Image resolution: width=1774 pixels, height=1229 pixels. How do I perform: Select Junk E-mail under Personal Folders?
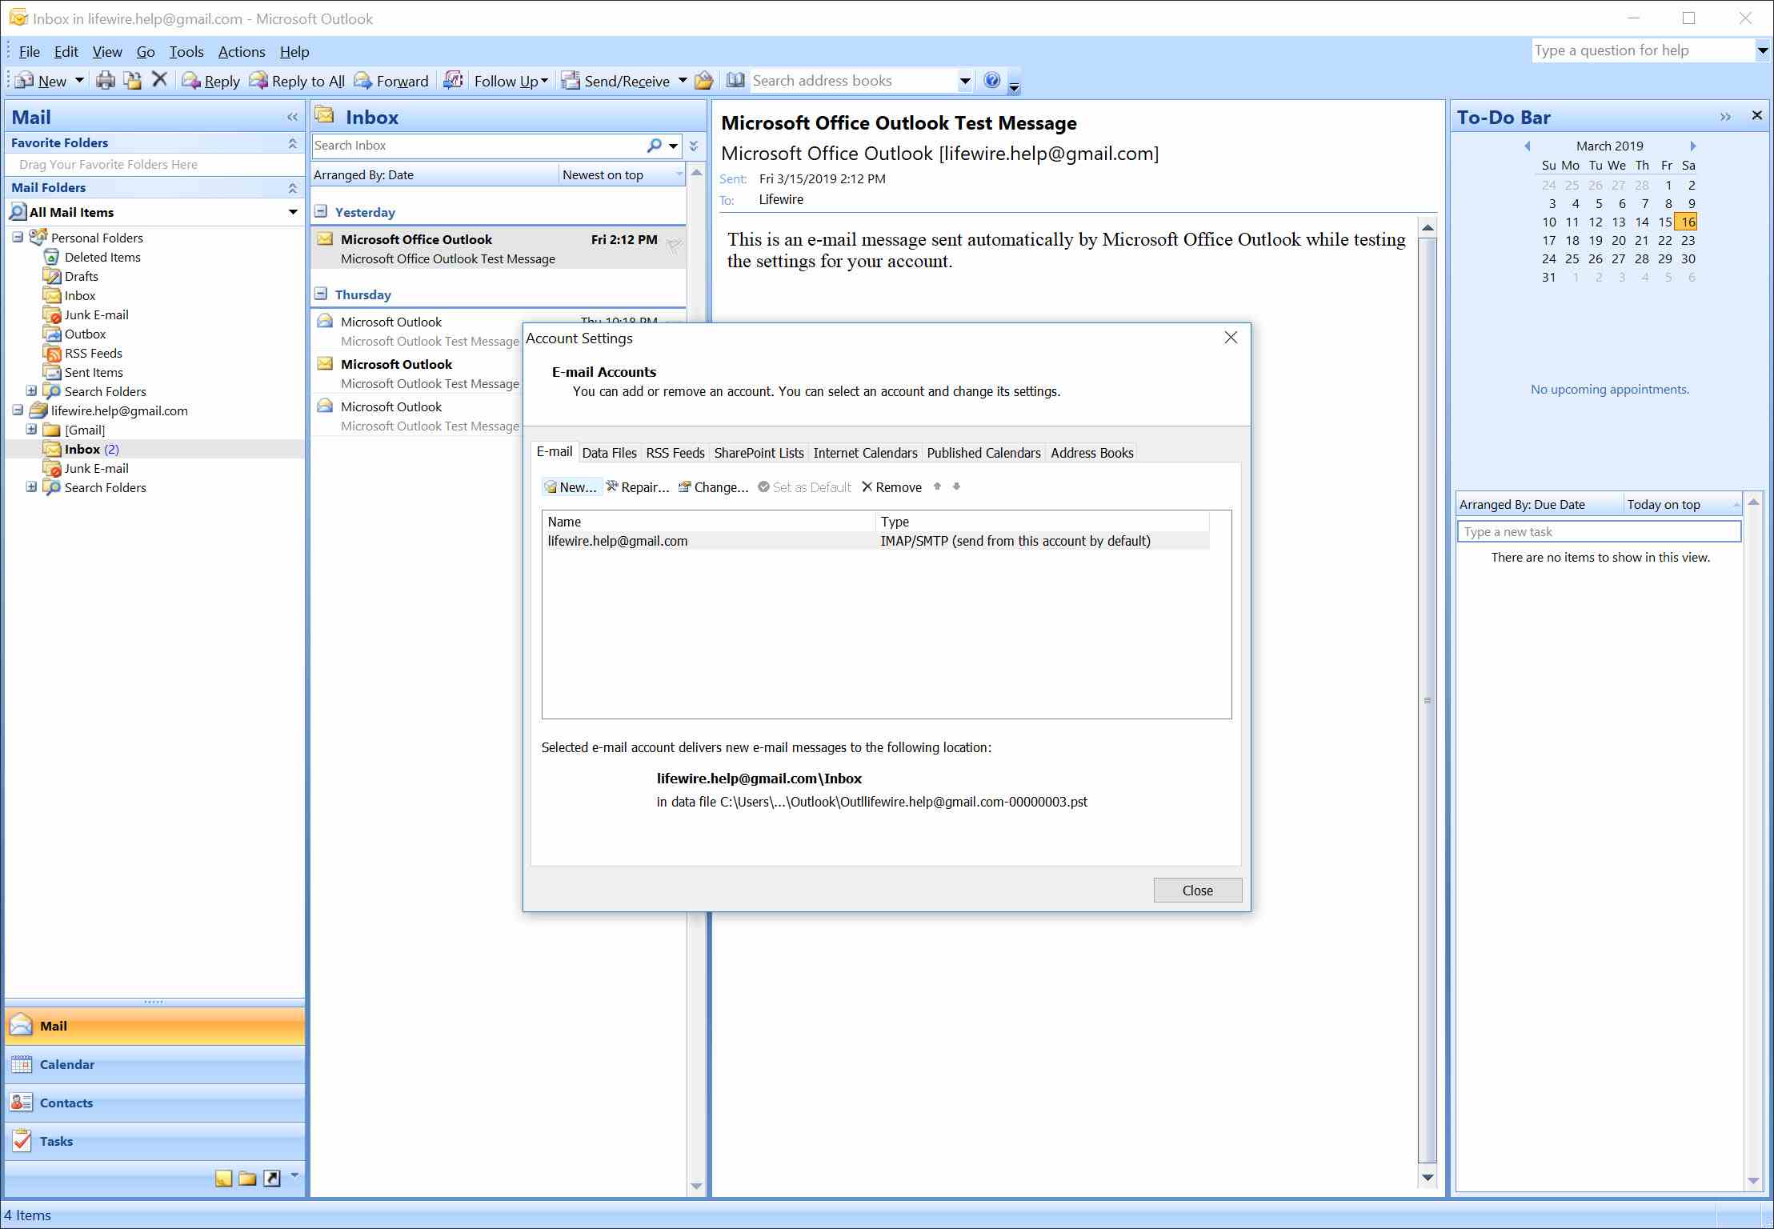(x=96, y=314)
